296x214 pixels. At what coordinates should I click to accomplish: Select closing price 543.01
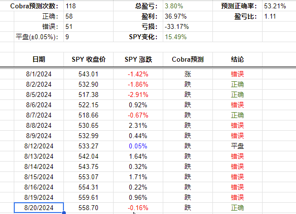click(x=89, y=74)
